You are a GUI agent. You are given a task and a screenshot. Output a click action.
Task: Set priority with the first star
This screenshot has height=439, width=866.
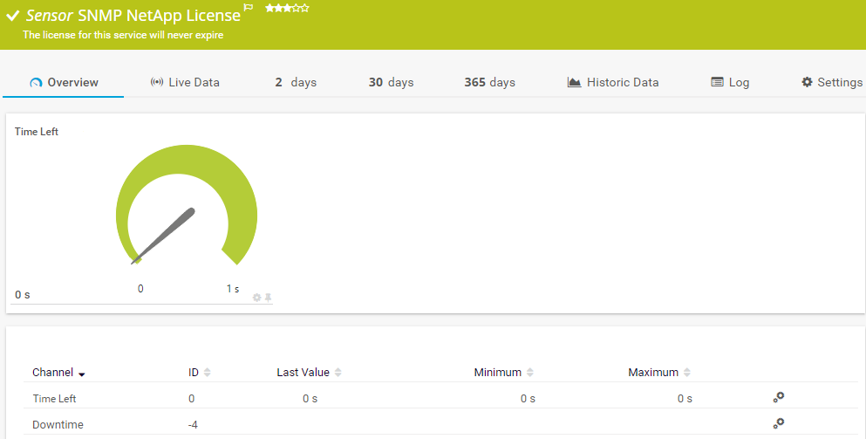[269, 8]
